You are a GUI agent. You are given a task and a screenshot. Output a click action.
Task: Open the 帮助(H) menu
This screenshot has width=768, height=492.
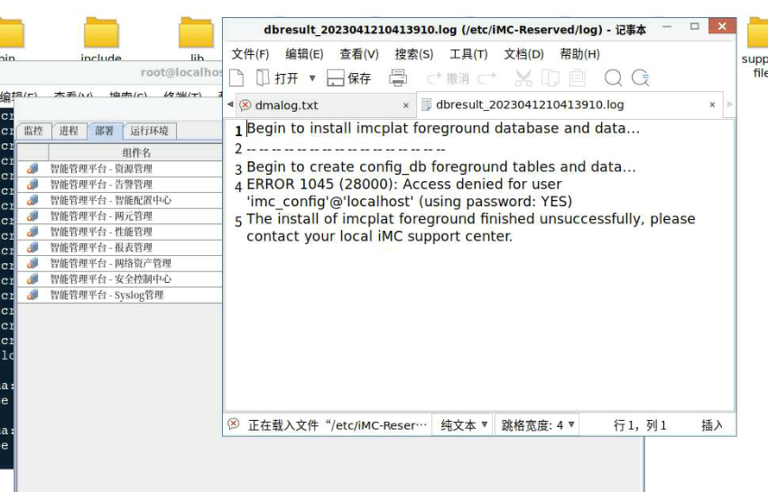(x=579, y=54)
